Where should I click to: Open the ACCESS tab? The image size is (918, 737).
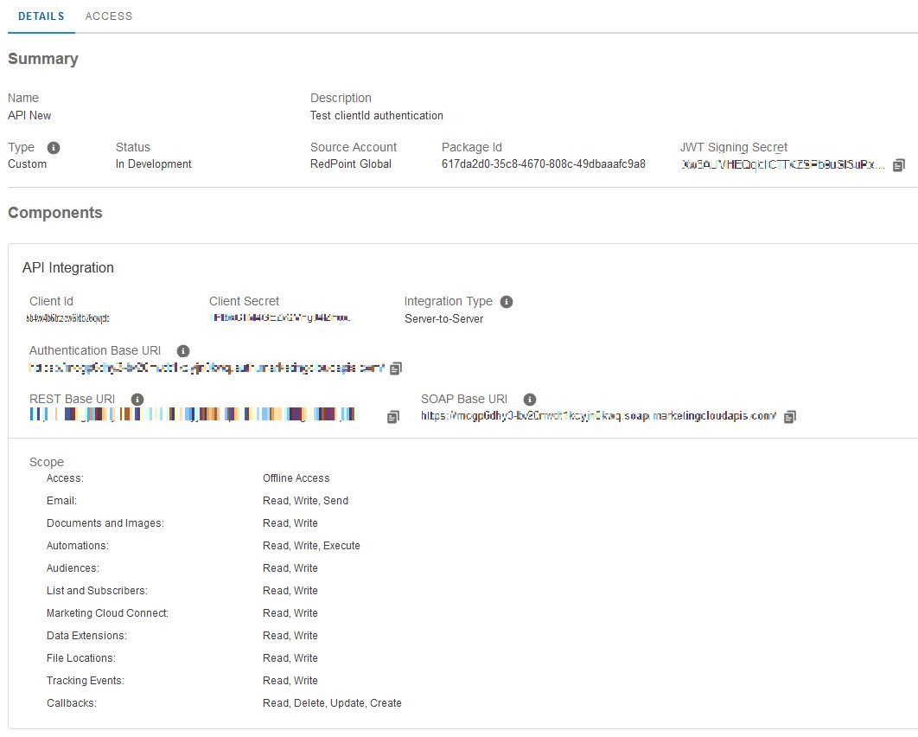pyautogui.click(x=109, y=16)
